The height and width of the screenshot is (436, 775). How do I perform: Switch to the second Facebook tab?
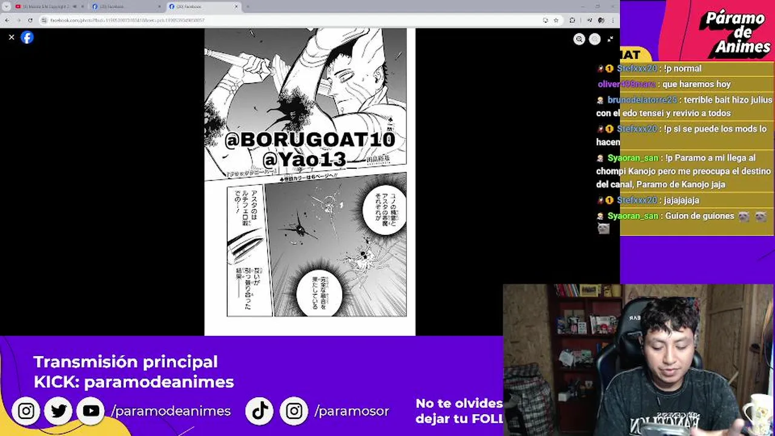[126, 7]
